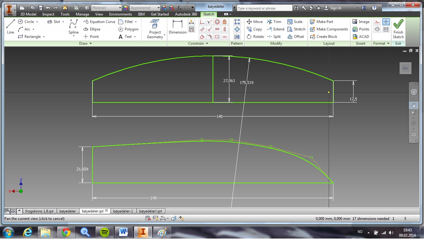Activate the Move tool
Screen dimensions: 424x246
[x=255, y=22]
